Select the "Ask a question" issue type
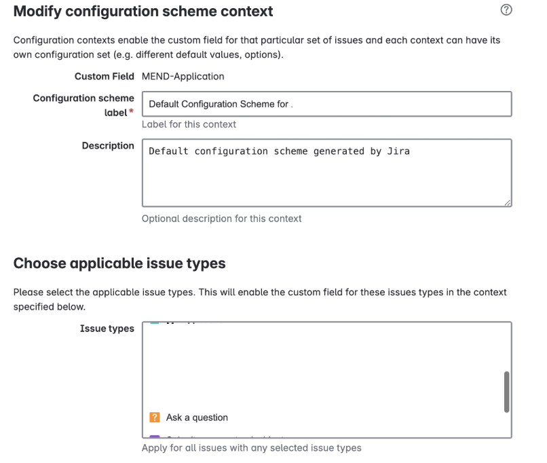 (x=197, y=418)
